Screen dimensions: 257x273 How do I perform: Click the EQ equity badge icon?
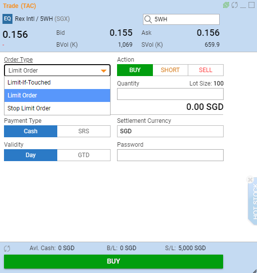pyautogui.click(x=7, y=18)
